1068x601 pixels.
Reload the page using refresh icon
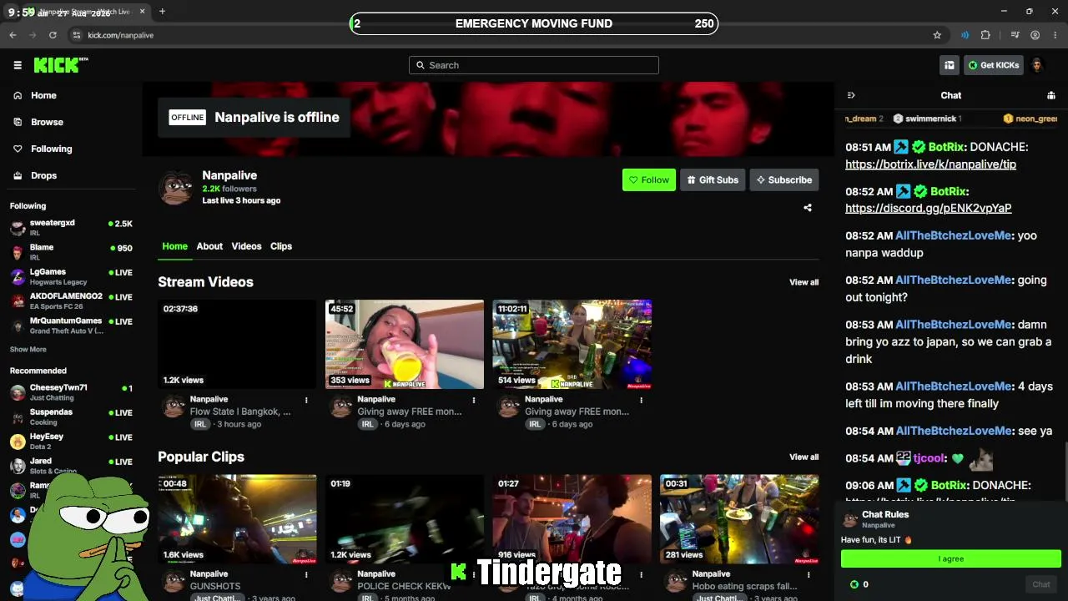pos(53,35)
